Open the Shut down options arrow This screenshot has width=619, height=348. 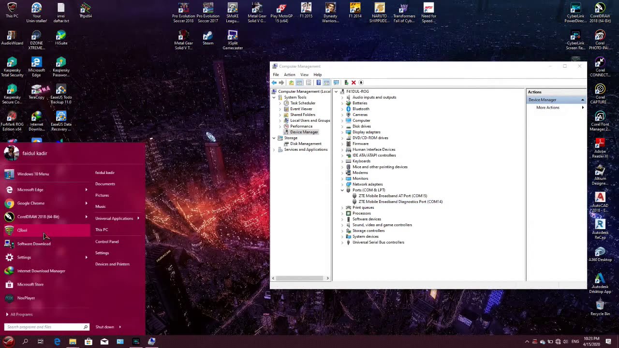(120, 327)
